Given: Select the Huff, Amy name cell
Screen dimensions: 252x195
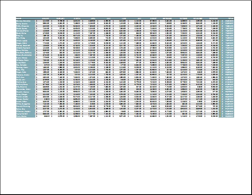Looking at the screenshot, I should click(25, 77).
